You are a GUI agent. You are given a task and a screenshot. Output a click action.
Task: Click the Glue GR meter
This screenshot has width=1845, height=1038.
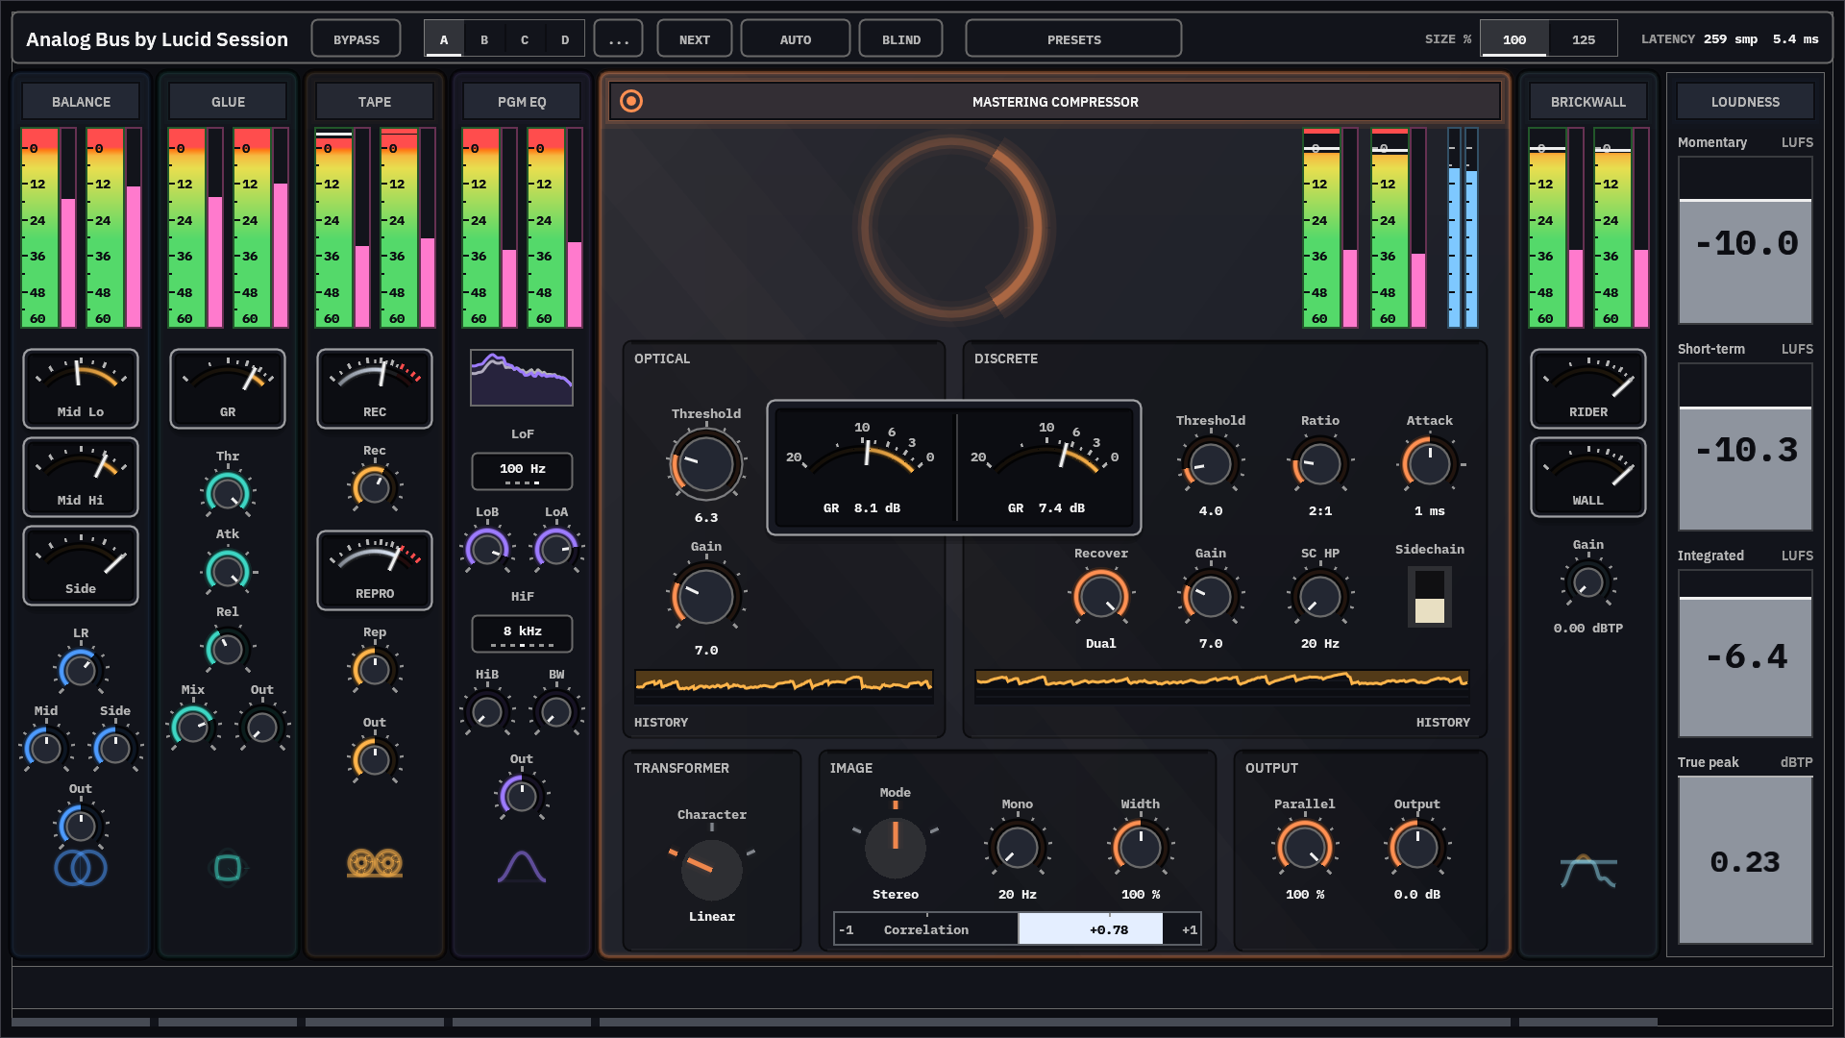(228, 388)
